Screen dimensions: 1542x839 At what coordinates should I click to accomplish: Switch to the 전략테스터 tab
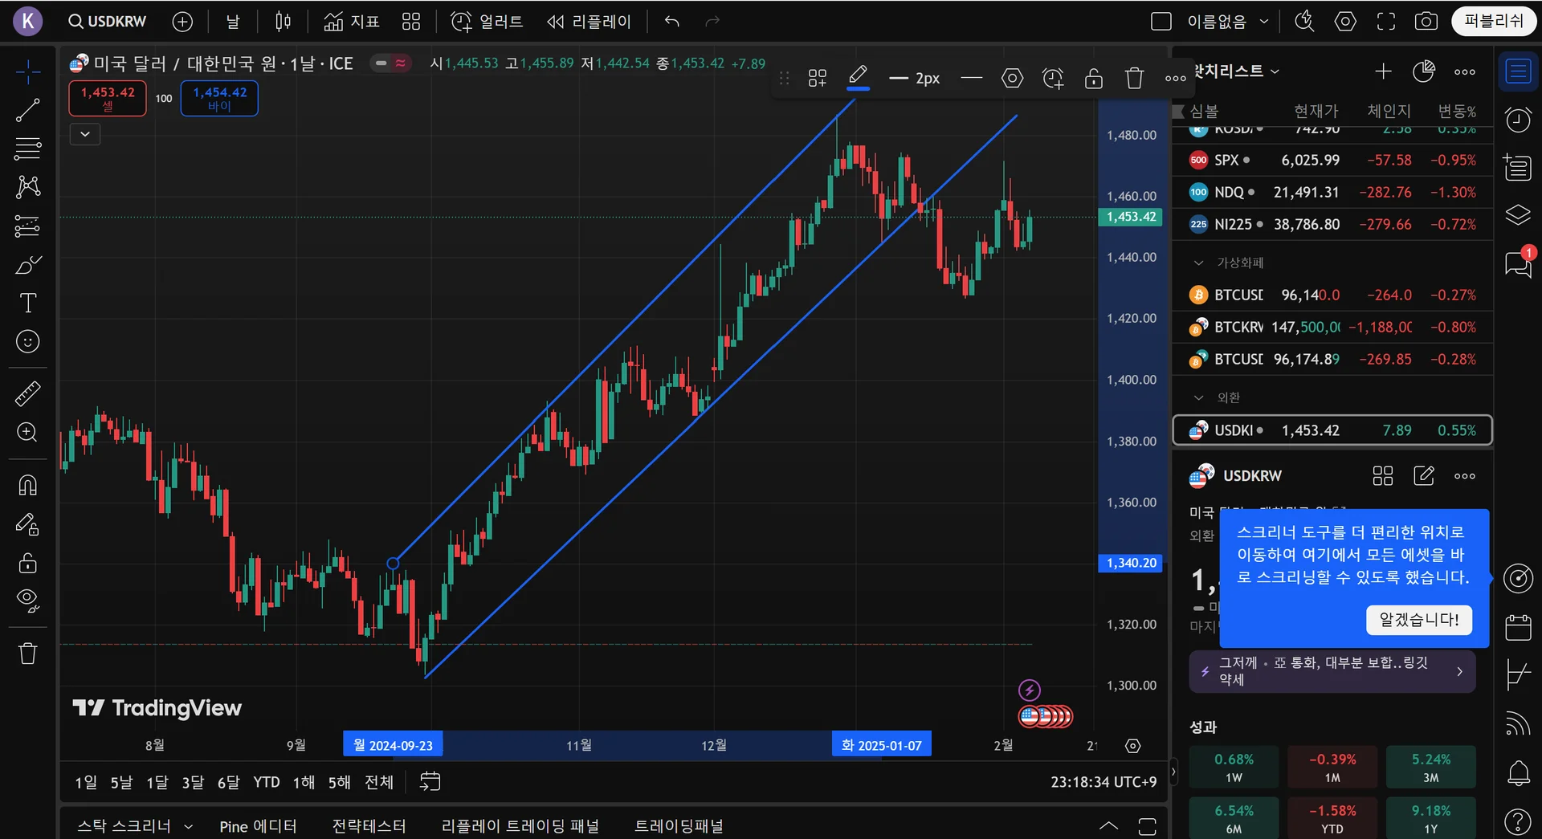tap(369, 826)
